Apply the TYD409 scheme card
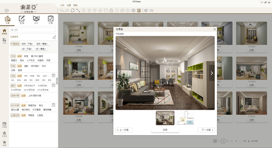 (252, 85)
